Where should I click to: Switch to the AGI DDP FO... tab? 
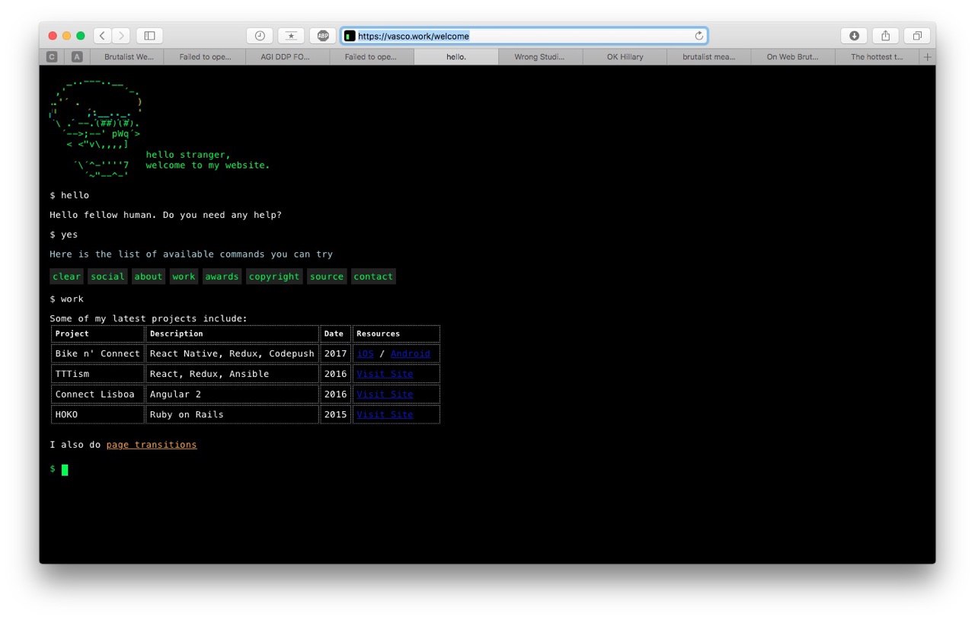[x=288, y=57]
